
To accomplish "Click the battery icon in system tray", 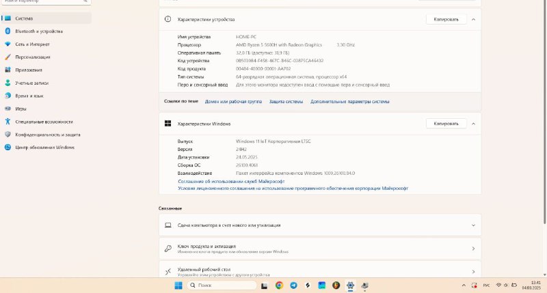I will pyautogui.click(x=514, y=285).
